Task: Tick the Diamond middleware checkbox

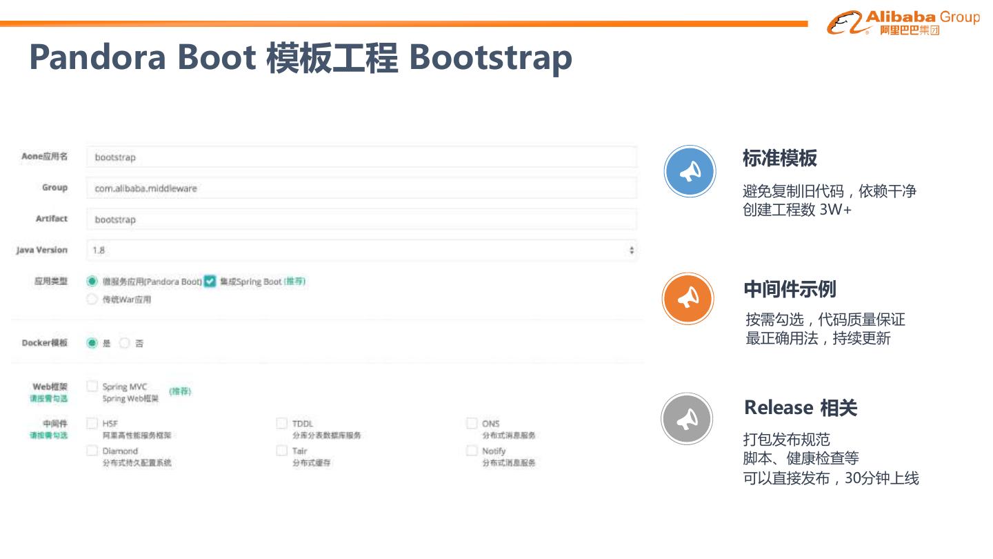Action: [x=92, y=451]
